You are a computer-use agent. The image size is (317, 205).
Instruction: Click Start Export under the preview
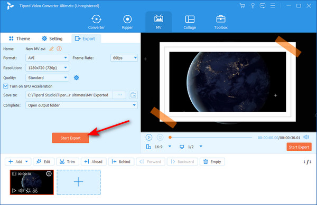(x=299, y=147)
